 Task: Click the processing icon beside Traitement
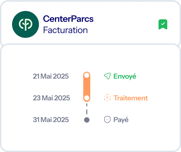click(107, 98)
